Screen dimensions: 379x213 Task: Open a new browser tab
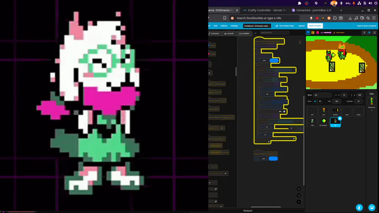click(x=341, y=10)
